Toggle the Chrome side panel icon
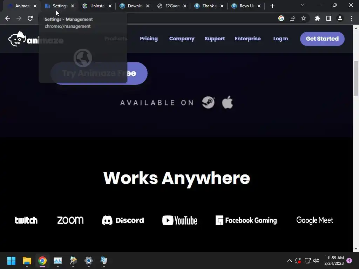 pos(329,18)
